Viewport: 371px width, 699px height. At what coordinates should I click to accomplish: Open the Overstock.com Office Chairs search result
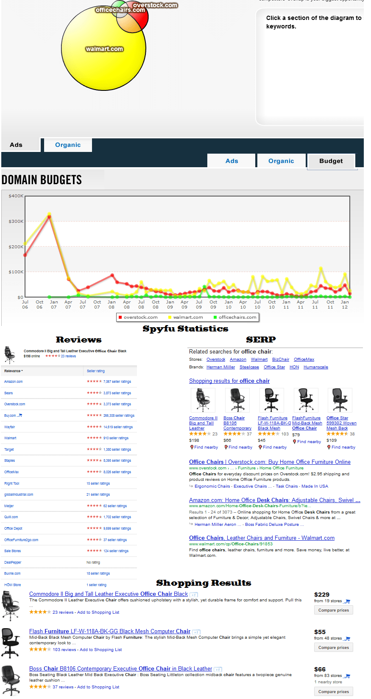pos(270,462)
